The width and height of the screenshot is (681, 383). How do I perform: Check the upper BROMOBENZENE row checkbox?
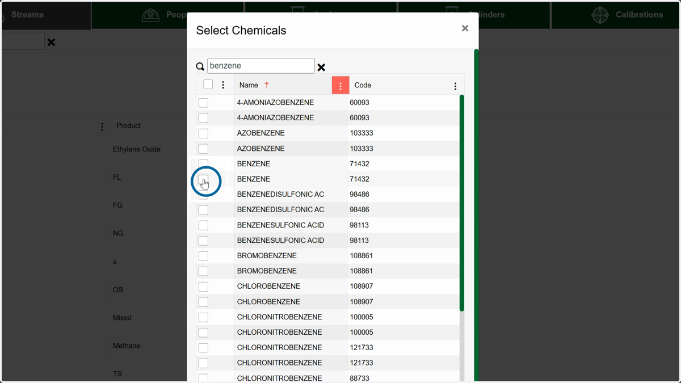tap(203, 256)
